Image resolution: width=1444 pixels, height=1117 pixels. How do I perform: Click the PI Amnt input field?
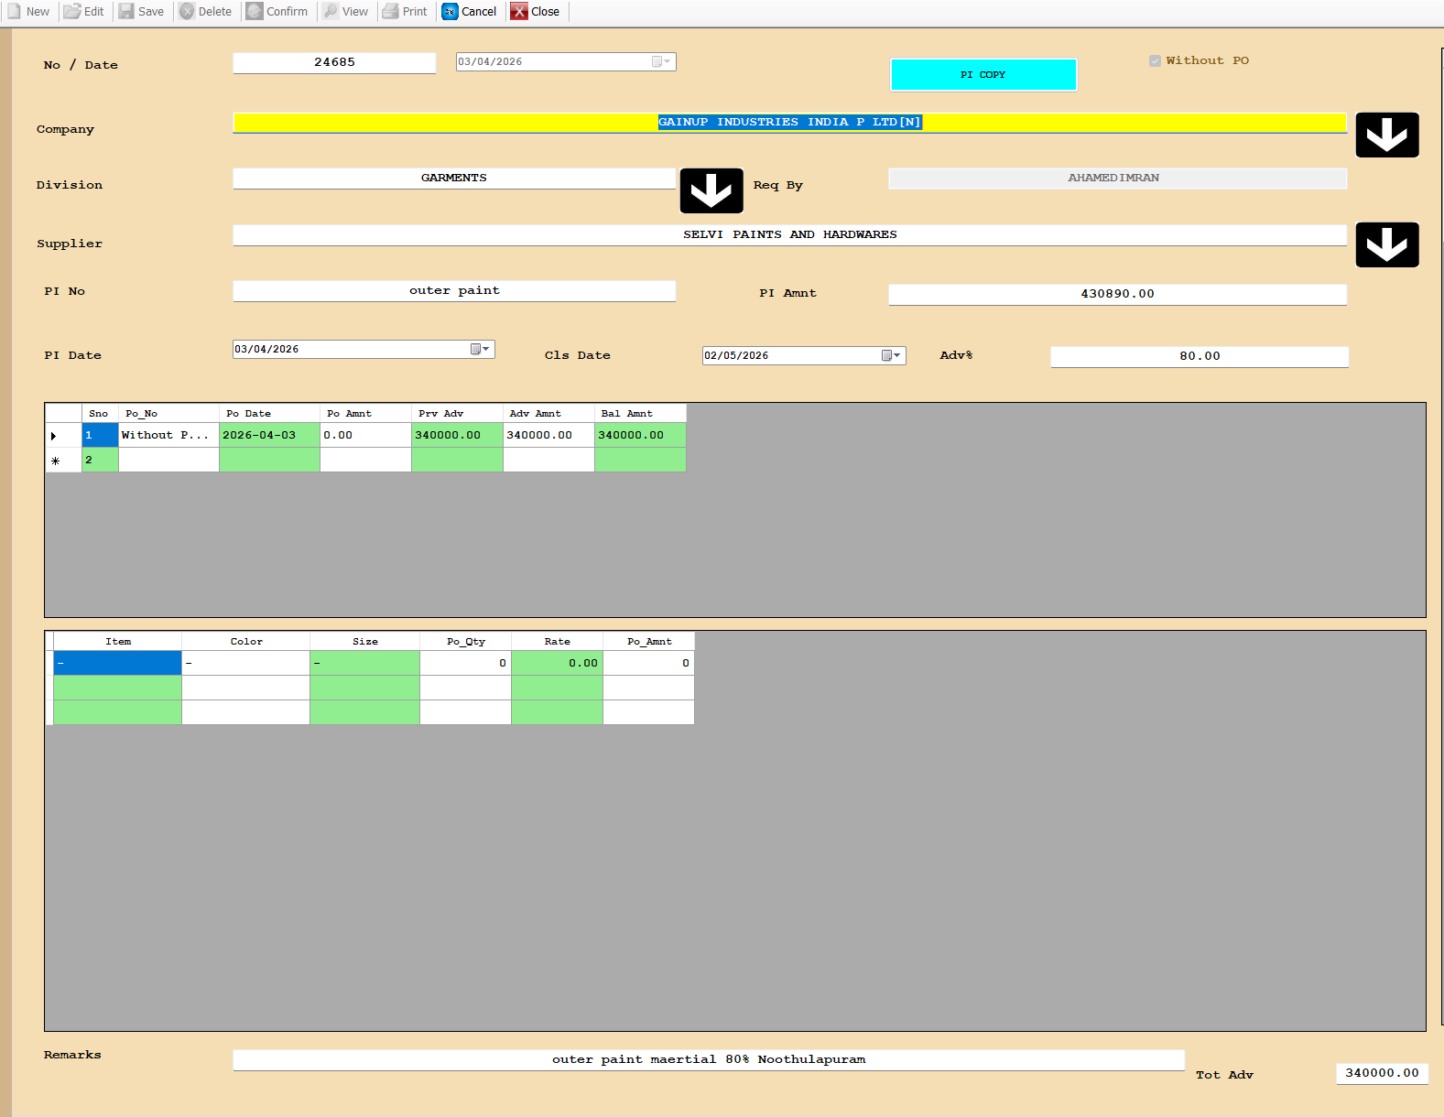[x=1116, y=294]
